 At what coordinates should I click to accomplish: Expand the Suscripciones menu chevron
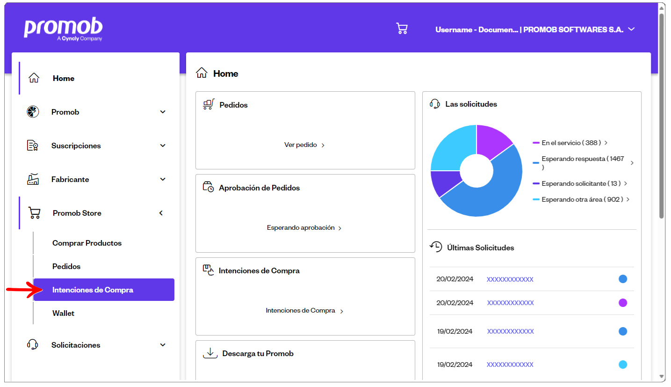click(163, 146)
